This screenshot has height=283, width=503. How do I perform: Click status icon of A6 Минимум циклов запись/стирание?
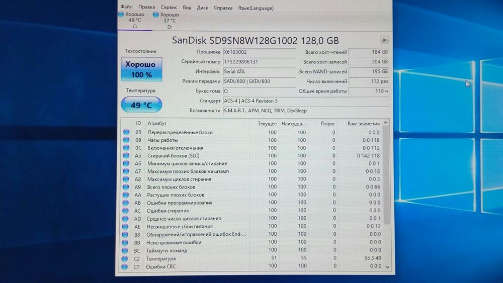coord(126,163)
